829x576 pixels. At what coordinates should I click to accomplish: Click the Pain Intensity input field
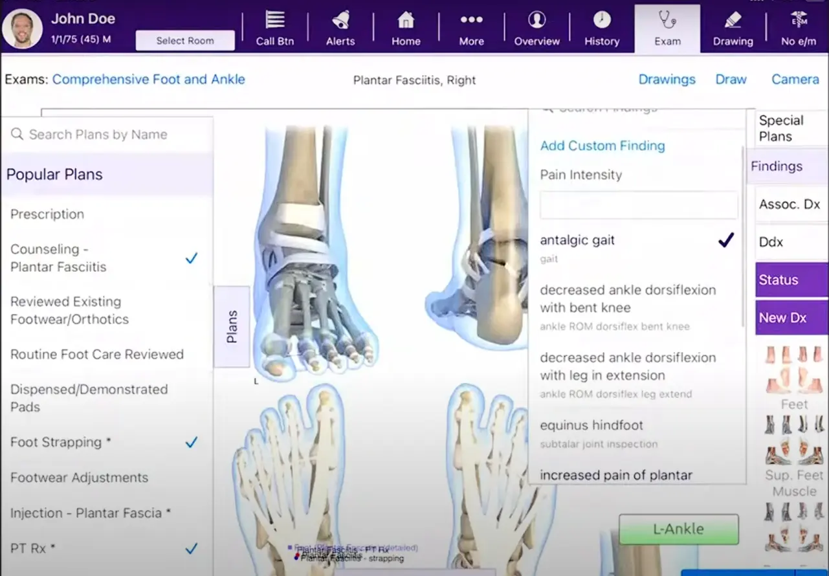coord(638,205)
